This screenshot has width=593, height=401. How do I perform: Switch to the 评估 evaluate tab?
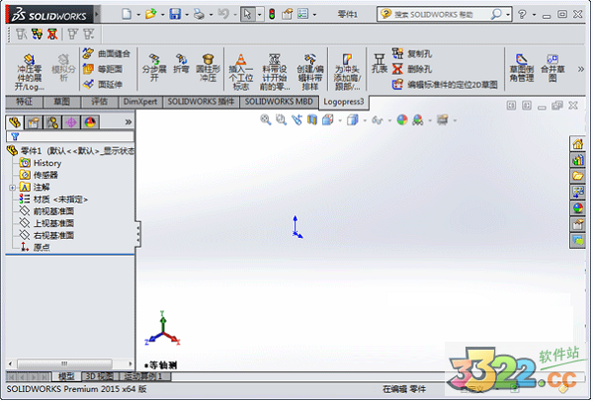[x=100, y=102]
